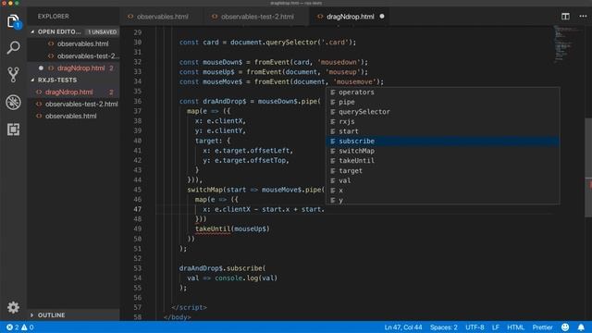Click the unsaved dot on dragNdrop.html tab

(382, 17)
